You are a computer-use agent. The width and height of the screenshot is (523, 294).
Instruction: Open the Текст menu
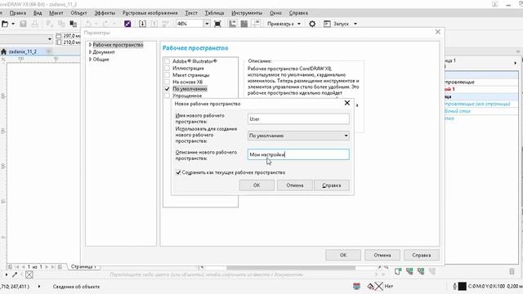[x=191, y=13]
